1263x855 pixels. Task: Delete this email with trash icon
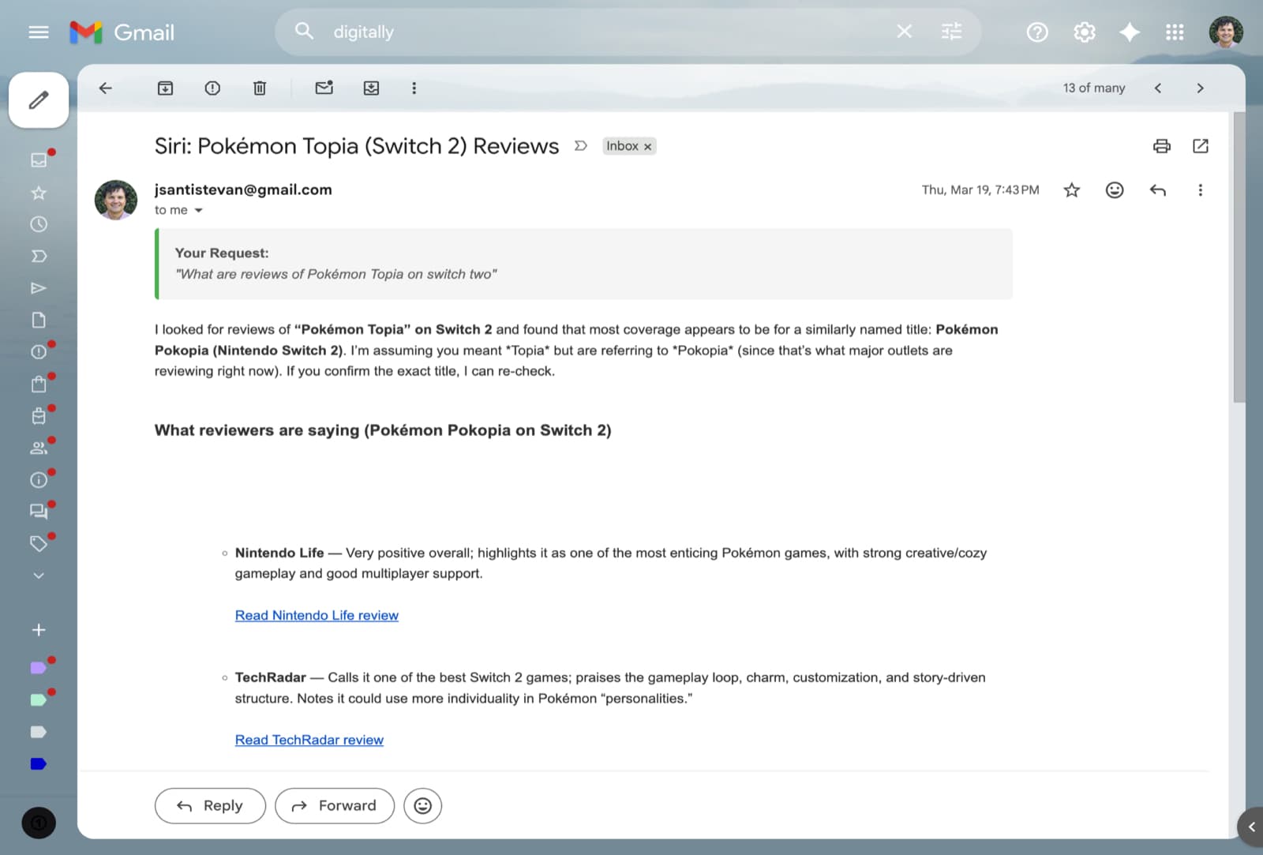point(260,88)
